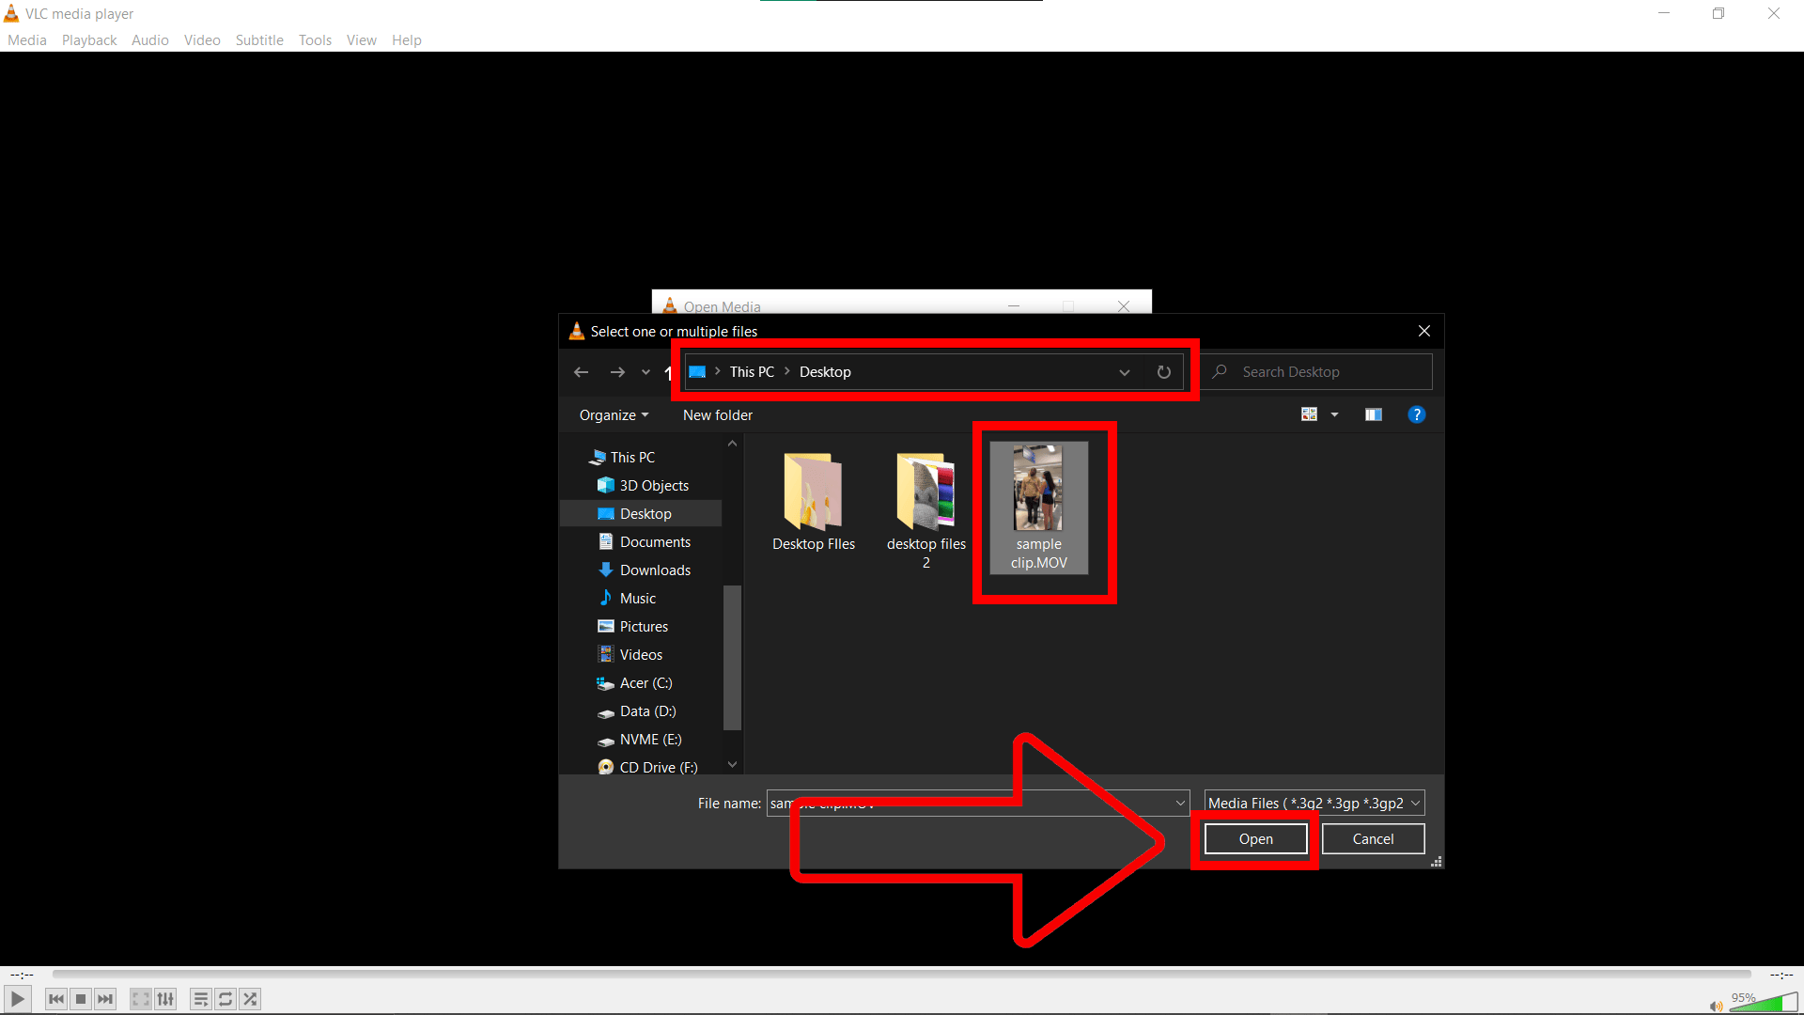Click the help question mark icon
Image resolution: width=1804 pixels, height=1015 pixels.
click(1417, 414)
